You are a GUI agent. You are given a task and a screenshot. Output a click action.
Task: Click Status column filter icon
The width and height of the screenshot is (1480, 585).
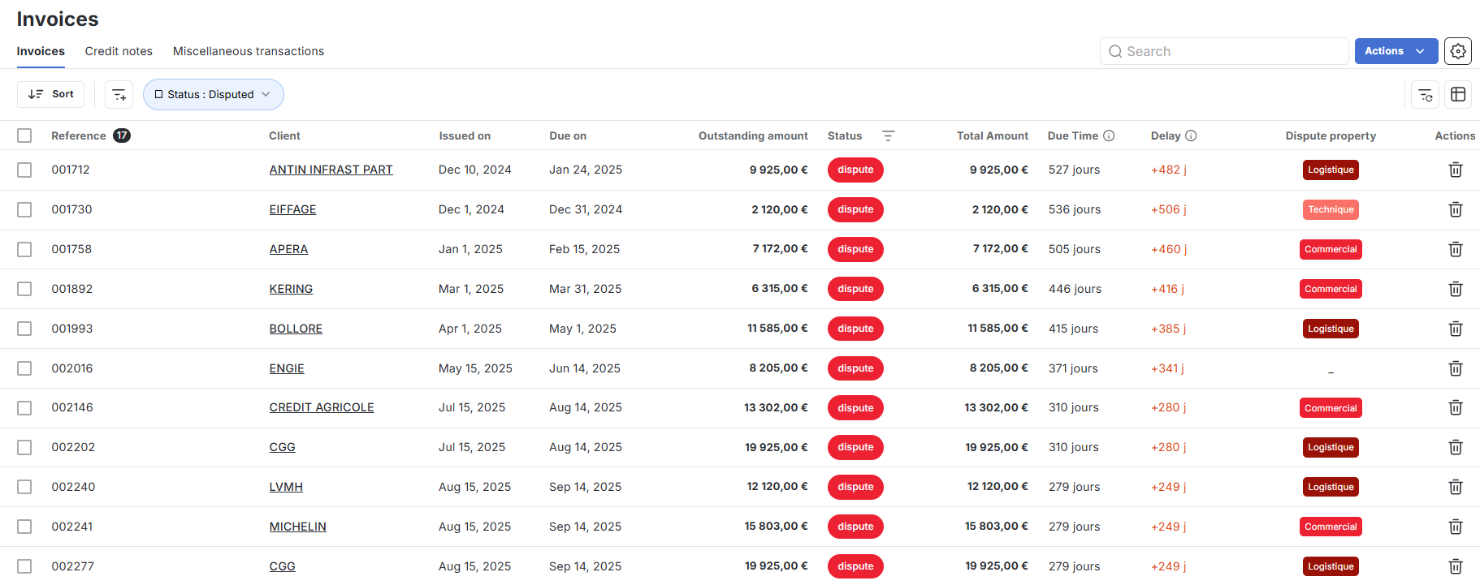889,135
